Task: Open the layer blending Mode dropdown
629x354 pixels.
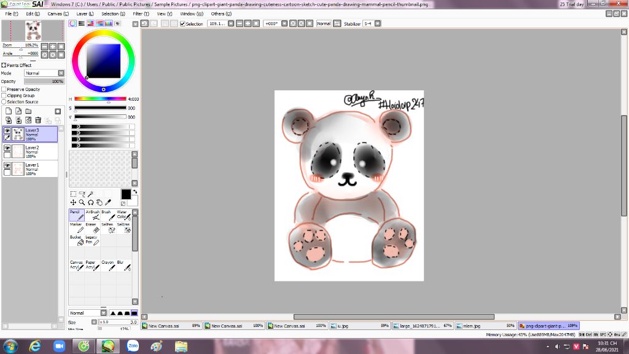Action: pyautogui.click(x=61, y=73)
